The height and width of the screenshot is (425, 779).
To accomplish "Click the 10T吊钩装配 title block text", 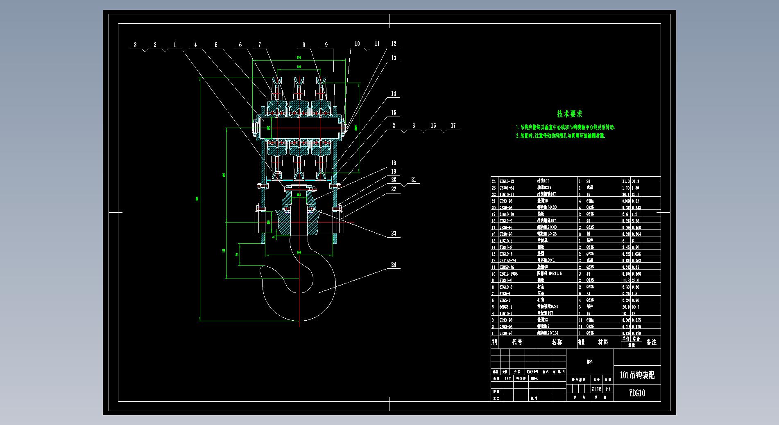I will tap(637, 375).
